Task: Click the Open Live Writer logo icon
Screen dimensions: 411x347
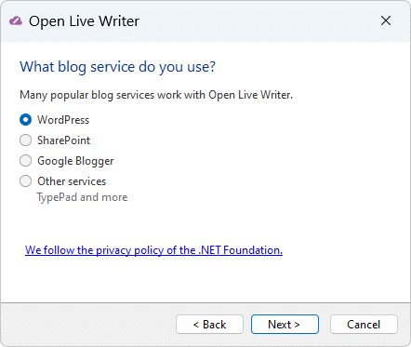Action: [16, 21]
